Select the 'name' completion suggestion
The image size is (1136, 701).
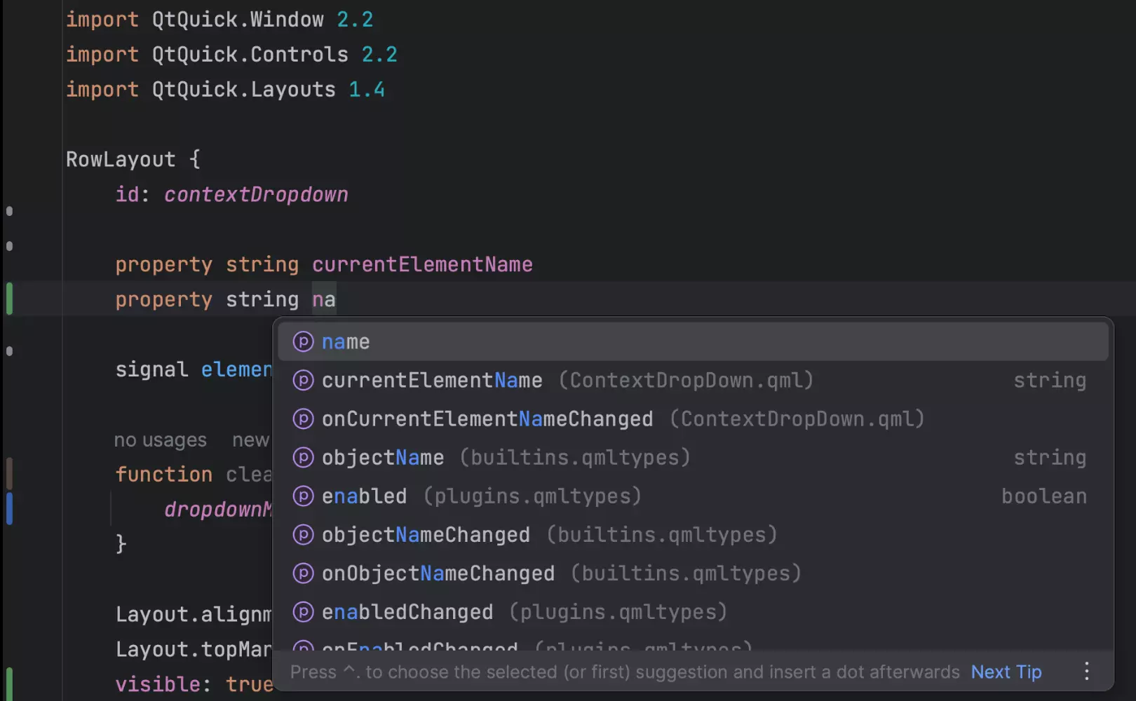coord(346,342)
